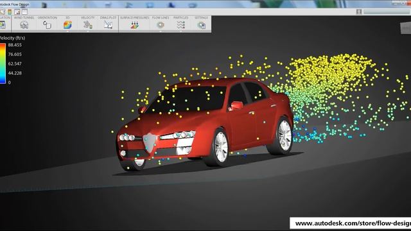Open the Orientation tool

click(47, 25)
